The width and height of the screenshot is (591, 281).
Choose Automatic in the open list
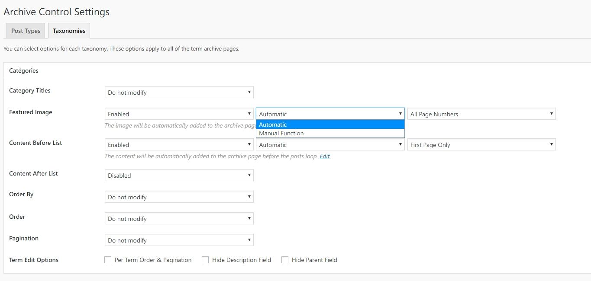[x=330, y=125]
